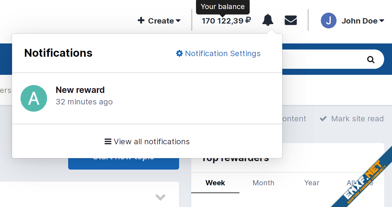Screen dimensions: 392x207
Task: Open the messages envelope icon
Action: pos(291,21)
